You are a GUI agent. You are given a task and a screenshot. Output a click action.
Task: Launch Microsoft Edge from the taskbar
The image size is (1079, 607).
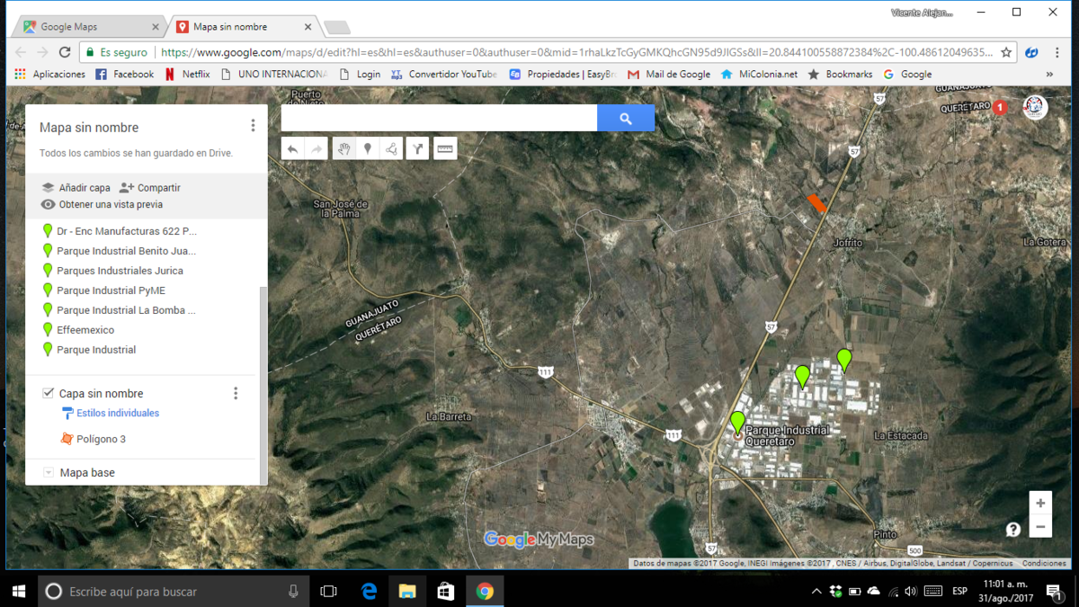tap(370, 591)
